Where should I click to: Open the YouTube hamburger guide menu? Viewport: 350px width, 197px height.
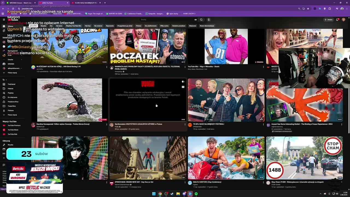click(4, 20)
